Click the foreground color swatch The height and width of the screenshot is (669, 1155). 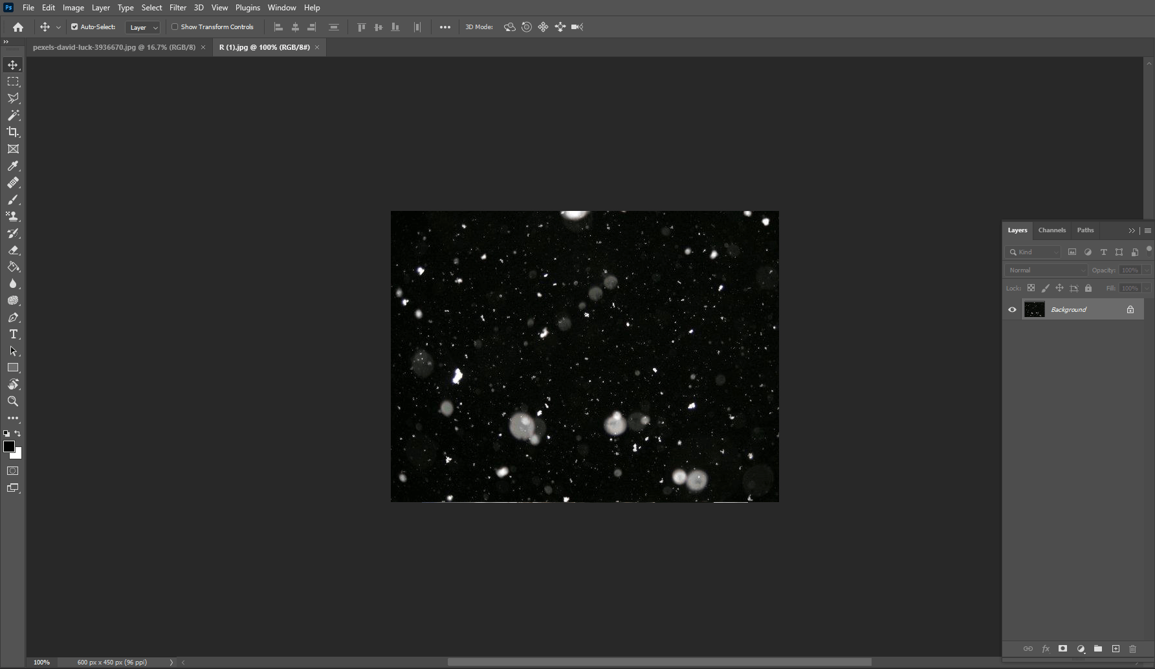pos(9,446)
